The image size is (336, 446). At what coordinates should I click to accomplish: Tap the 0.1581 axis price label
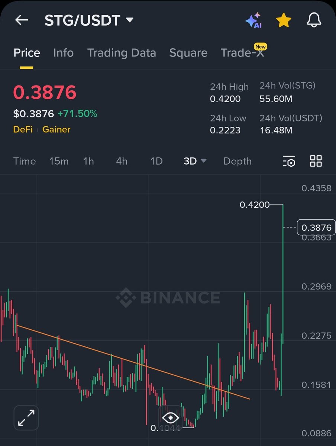tap(316, 385)
